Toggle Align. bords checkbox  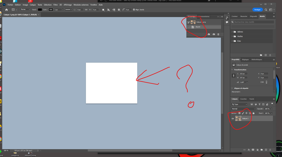pyautogui.click(x=134, y=10)
